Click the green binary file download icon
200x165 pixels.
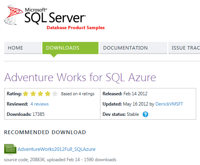pos(10,149)
